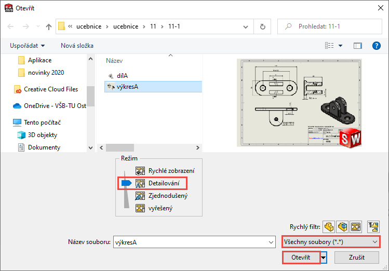Click Nová složka in the toolbar
This screenshot has width=389, height=271.
[77, 46]
